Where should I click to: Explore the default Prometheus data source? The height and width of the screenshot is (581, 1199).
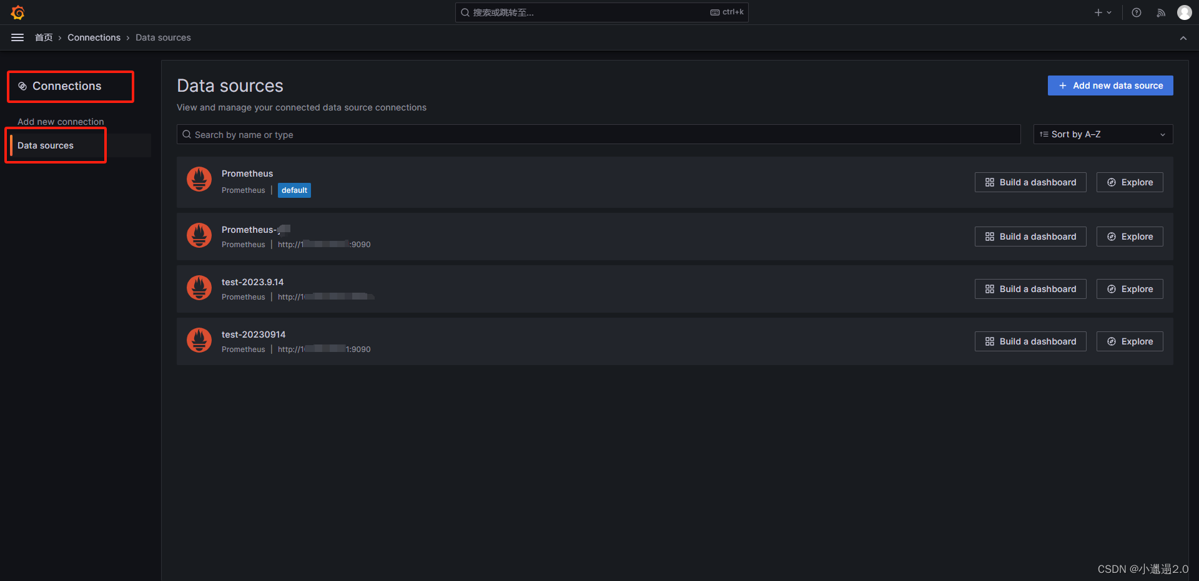[x=1130, y=182]
